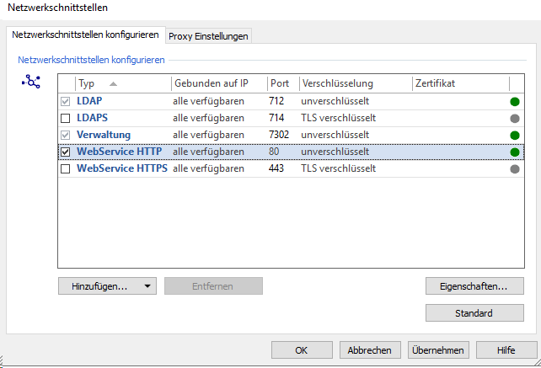Click port 443 cell of WebService HTTPS

click(277, 168)
